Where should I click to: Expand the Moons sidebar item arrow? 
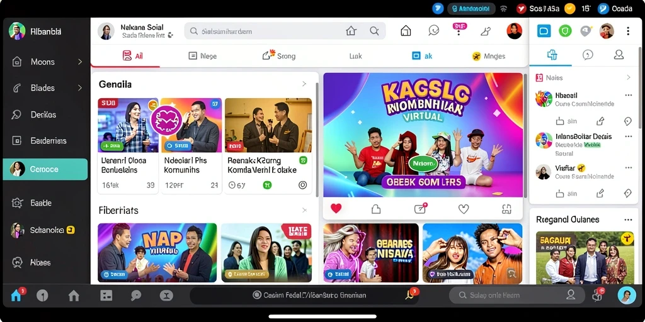click(x=80, y=62)
